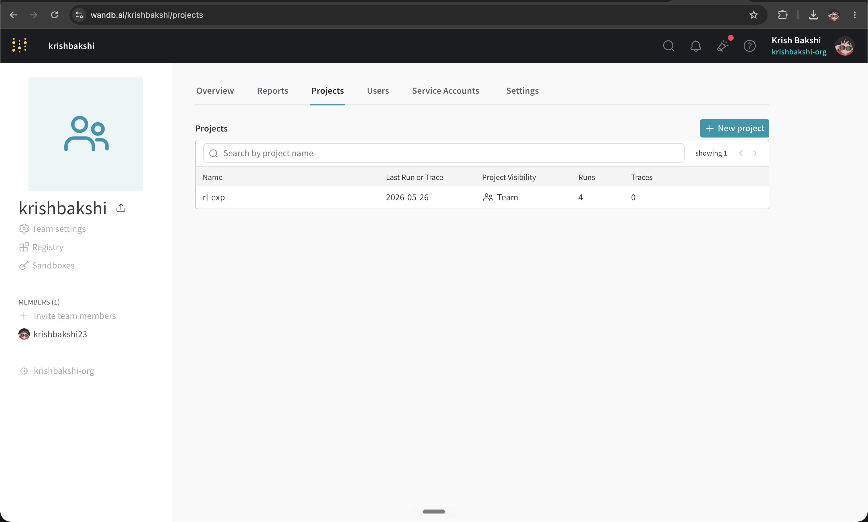Image resolution: width=868 pixels, height=522 pixels.
Task: Click the Runs column header
Action: [586, 177]
